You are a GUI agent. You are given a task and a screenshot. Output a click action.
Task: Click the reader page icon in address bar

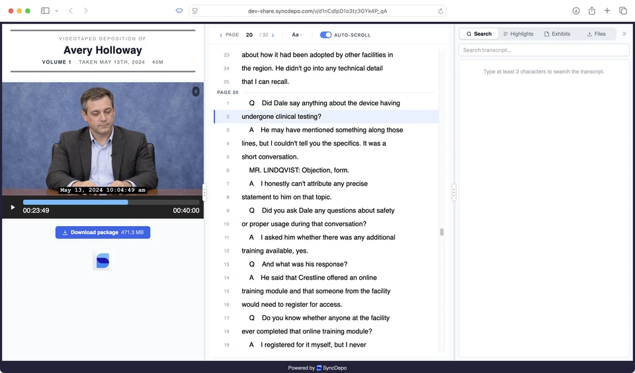coord(194,11)
